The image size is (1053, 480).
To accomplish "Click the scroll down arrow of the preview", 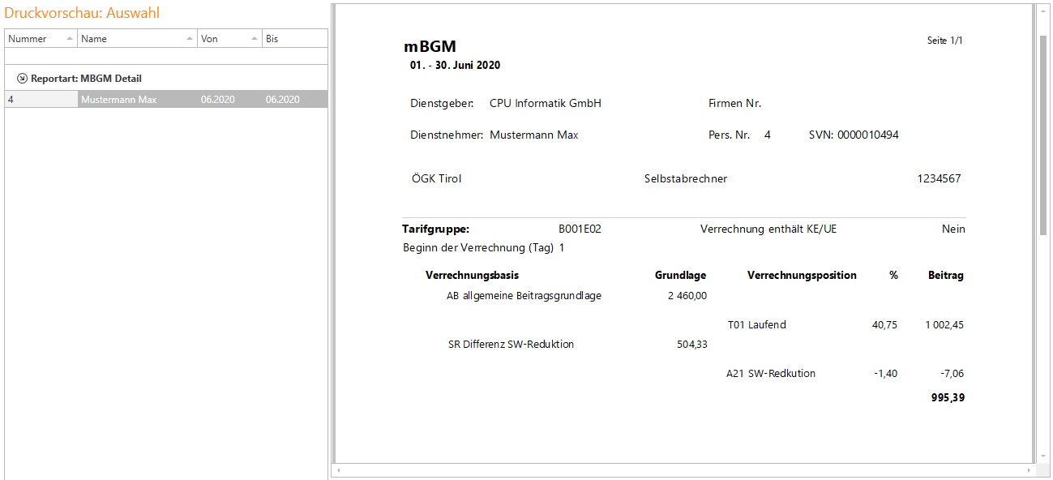I will pyautogui.click(x=1043, y=458).
